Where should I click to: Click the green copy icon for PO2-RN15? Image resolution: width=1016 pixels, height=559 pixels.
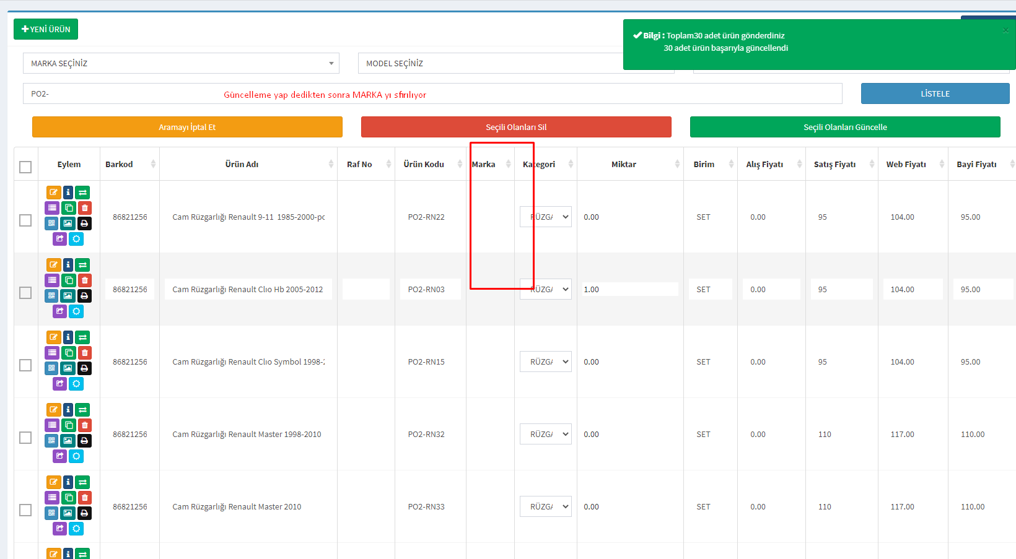click(69, 353)
